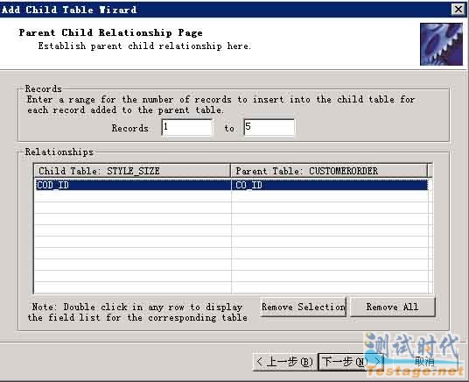Click the Note about double clicking rows
469x382 pixels.
[x=137, y=312]
